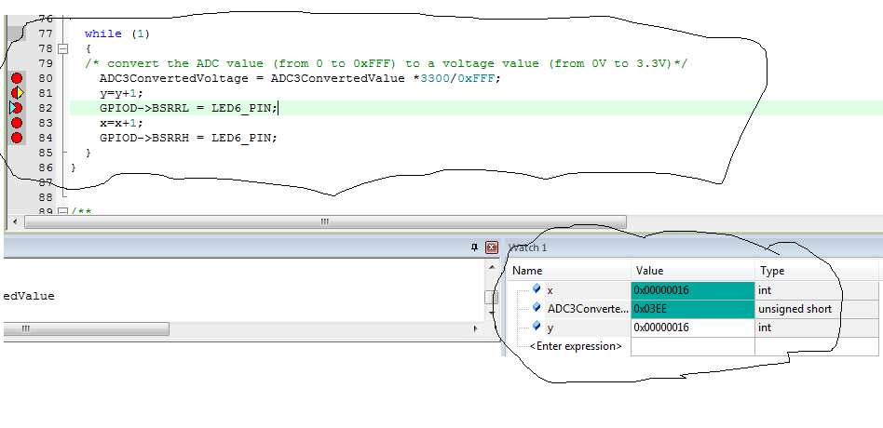Click the int type cell of y
This screenshot has height=428, width=883.
[817, 328]
